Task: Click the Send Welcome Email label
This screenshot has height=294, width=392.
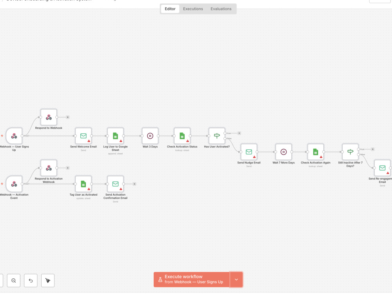Action: point(83,147)
